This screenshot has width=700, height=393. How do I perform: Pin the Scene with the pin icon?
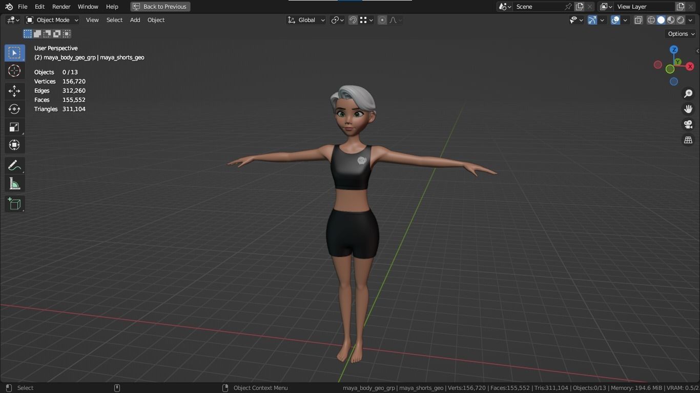coord(568,7)
